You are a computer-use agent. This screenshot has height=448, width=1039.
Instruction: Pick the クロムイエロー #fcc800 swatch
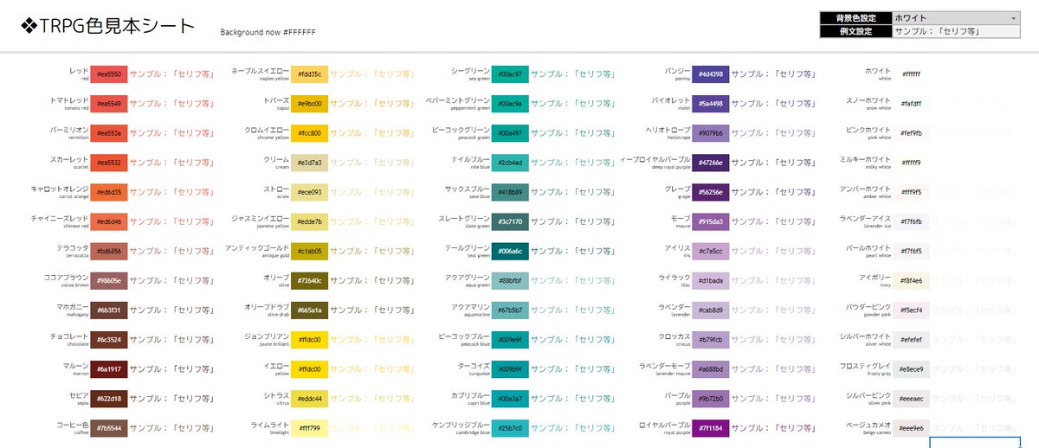310,133
